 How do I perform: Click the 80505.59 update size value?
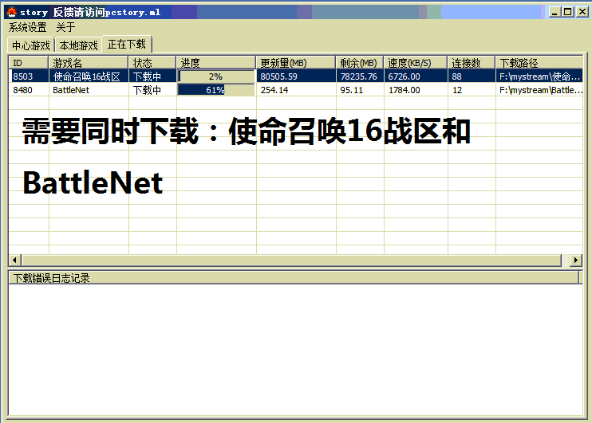278,76
